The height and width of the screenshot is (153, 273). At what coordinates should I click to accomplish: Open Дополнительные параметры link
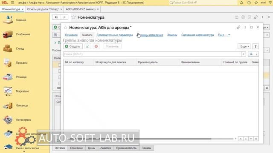tap(115, 35)
